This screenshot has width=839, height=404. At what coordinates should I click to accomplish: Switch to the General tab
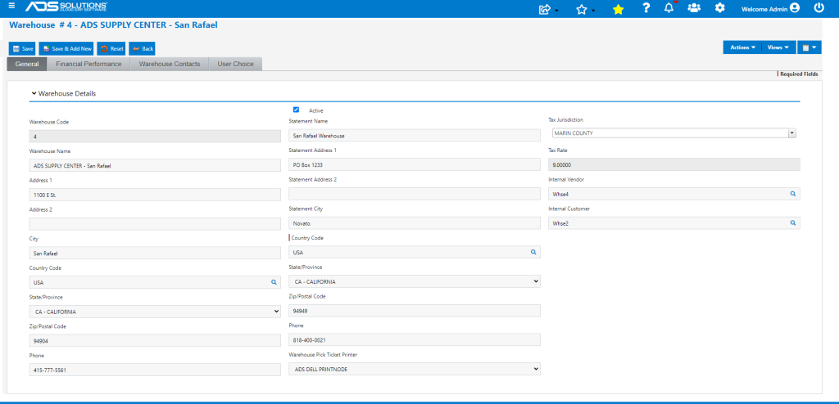coord(27,64)
